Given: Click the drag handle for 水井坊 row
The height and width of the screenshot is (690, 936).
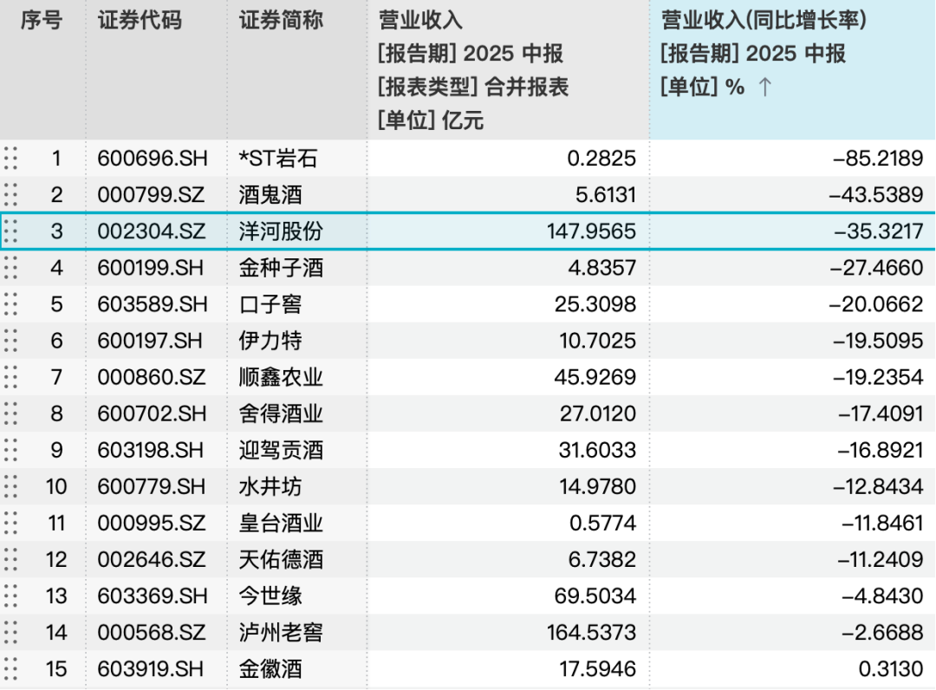Looking at the screenshot, I should [x=10, y=486].
